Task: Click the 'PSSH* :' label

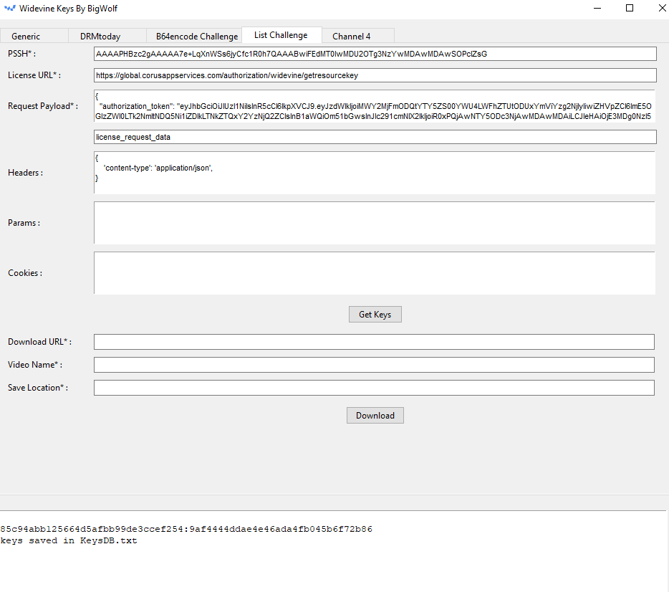Action: (x=21, y=54)
